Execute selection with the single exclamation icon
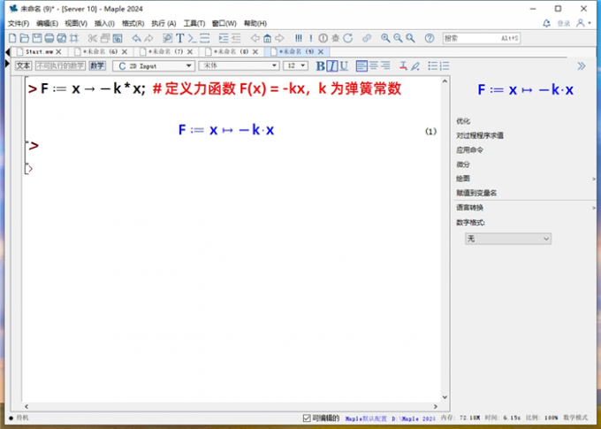The width and height of the screenshot is (601, 429). pyautogui.click(x=311, y=38)
